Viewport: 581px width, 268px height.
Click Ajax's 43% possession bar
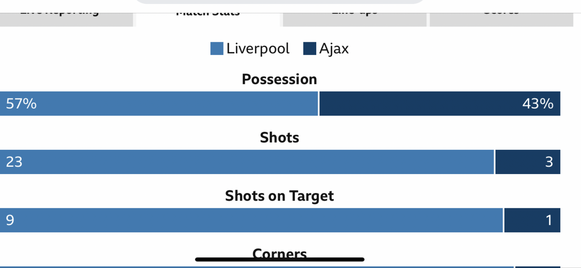tap(440, 104)
